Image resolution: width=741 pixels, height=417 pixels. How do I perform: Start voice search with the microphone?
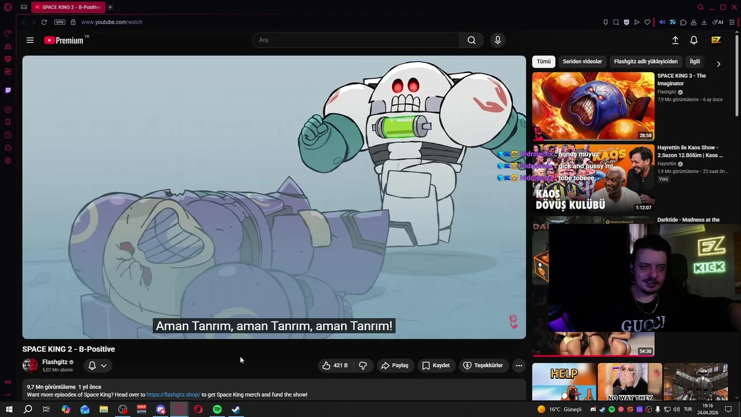point(497,40)
